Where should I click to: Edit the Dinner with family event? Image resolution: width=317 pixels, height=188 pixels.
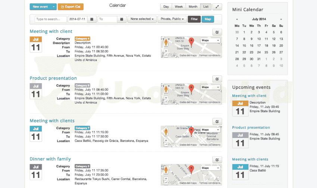[217, 160]
